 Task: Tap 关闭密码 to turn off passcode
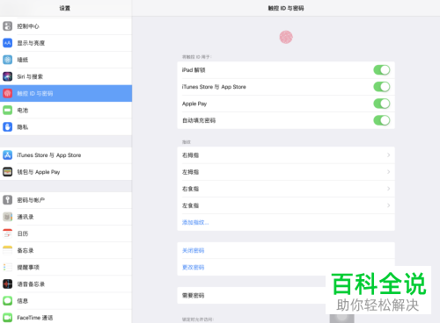pyautogui.click(x=193, y=250)
